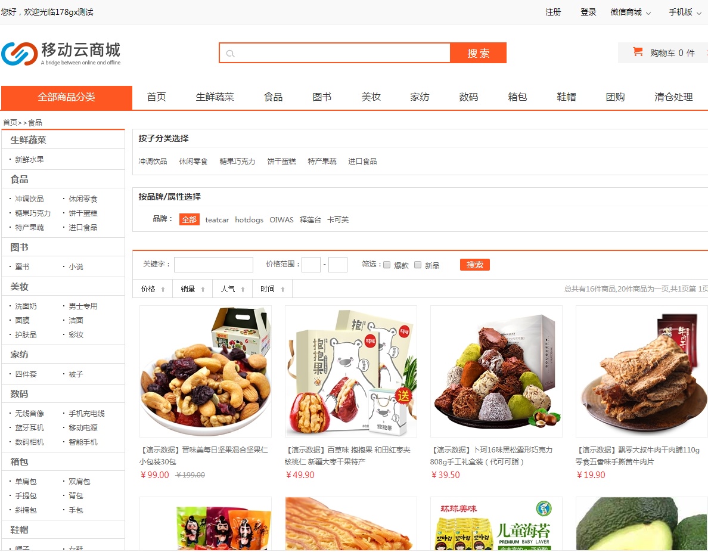
Task: Sort by 销量 arrow icon
Action: click(203, 290)
